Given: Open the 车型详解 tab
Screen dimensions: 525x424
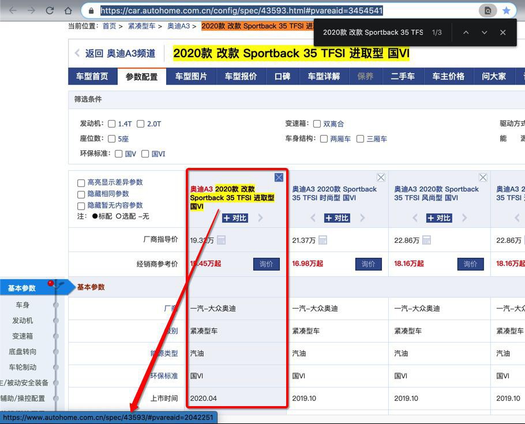Looking at the screenshot, I should tap(324, 76).
